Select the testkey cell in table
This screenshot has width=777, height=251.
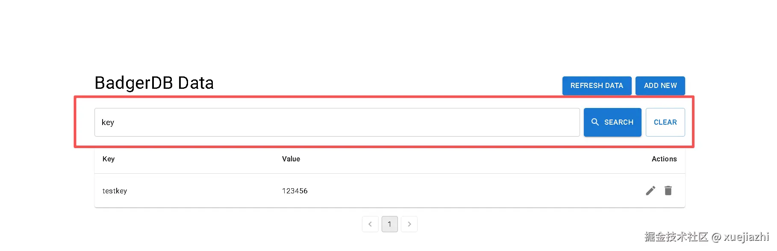(x=115, y=191)
